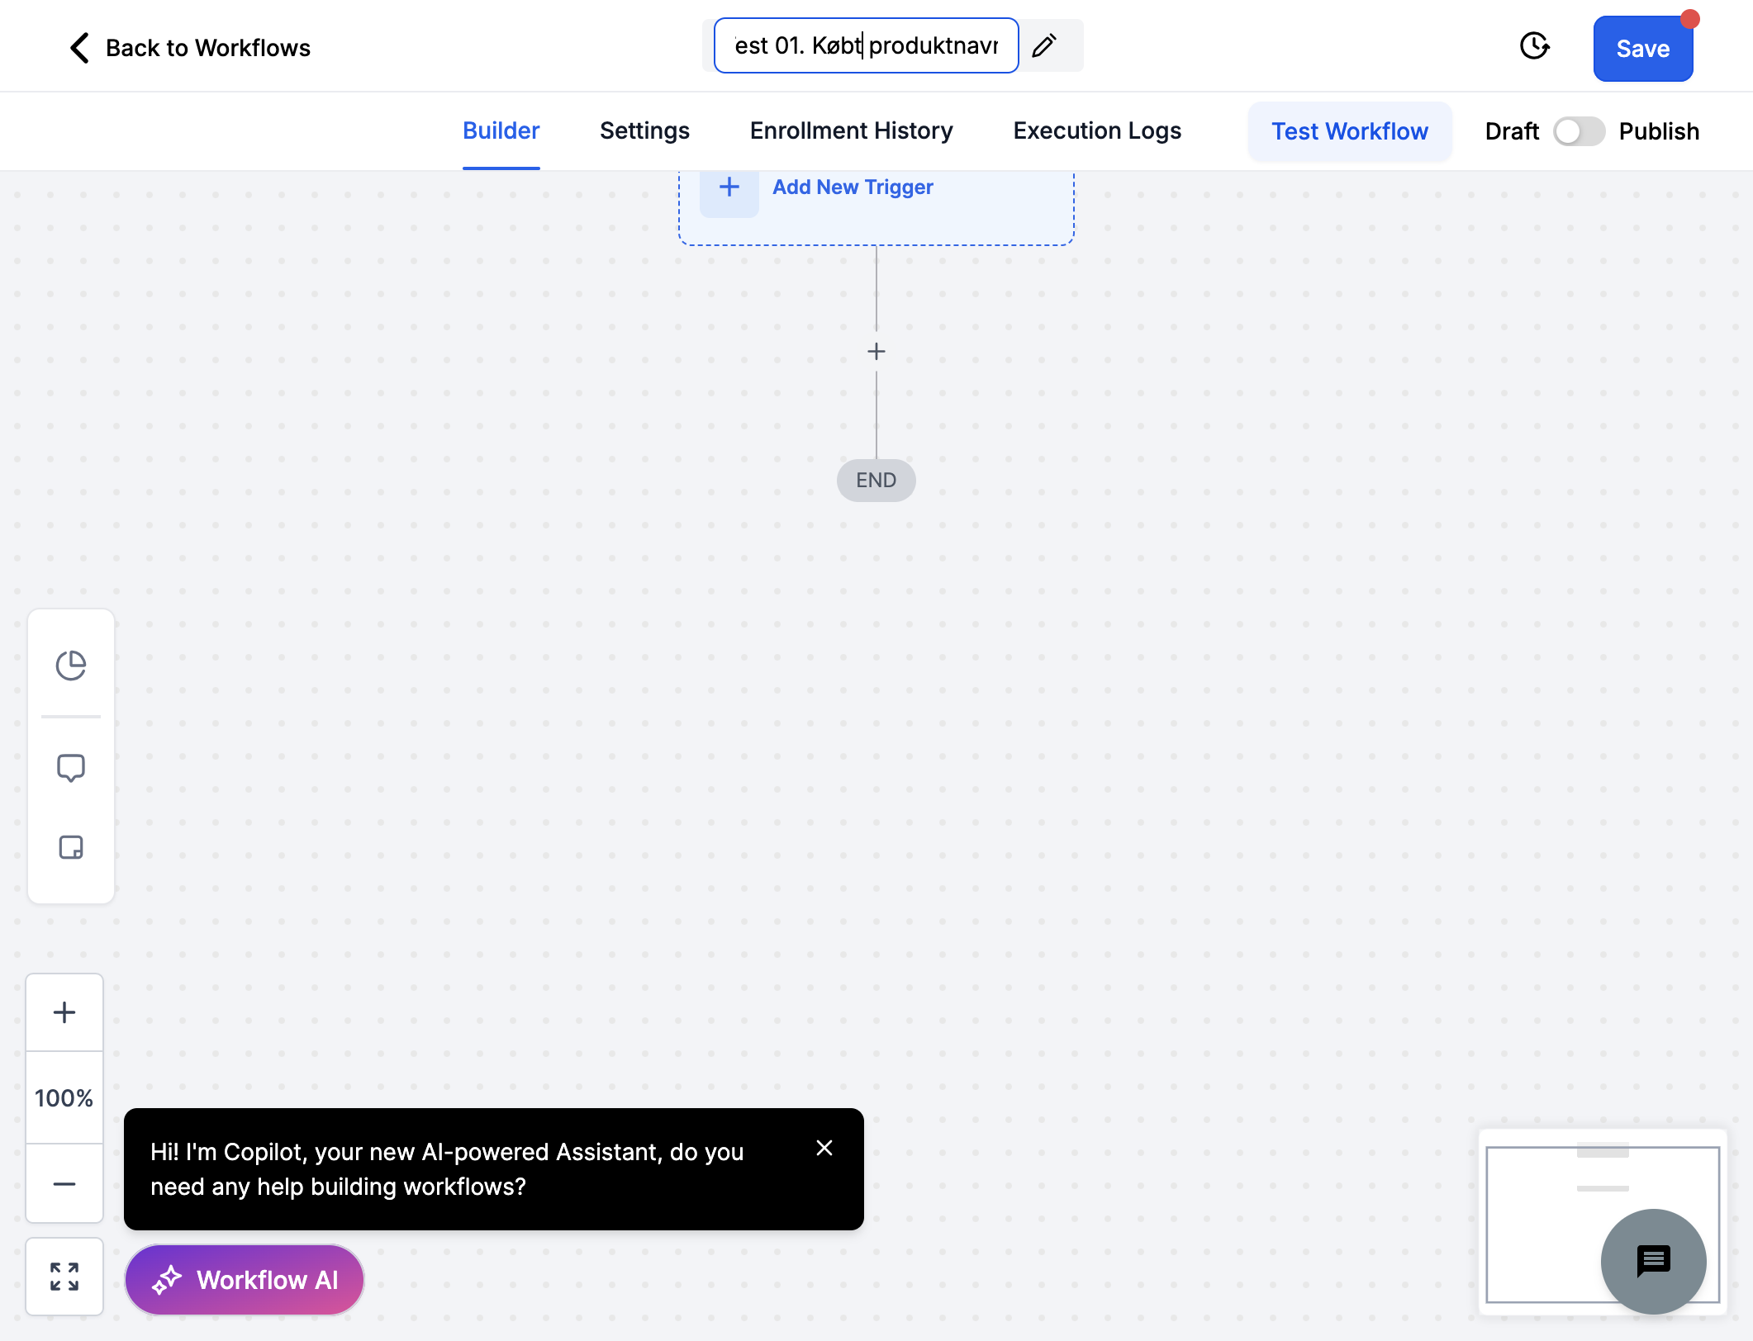This screenshot has height=1341, width=1753.
Task: Zoom out on the canvas
Action: click(x=64, y=1183)
